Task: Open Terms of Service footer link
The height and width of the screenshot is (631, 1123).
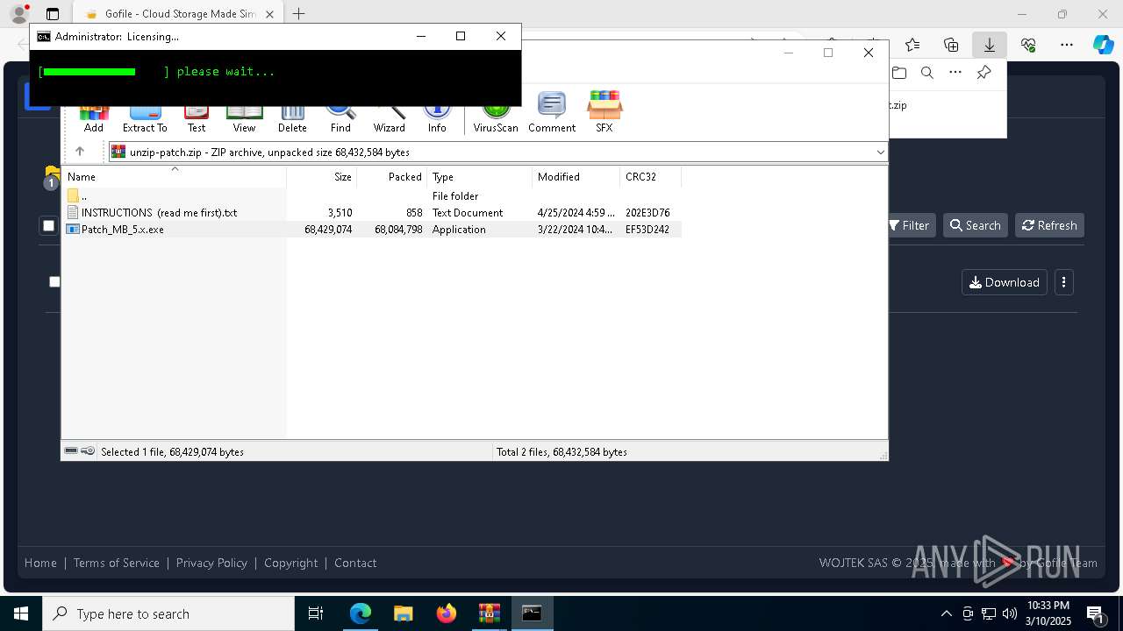Action: [117, 563]
